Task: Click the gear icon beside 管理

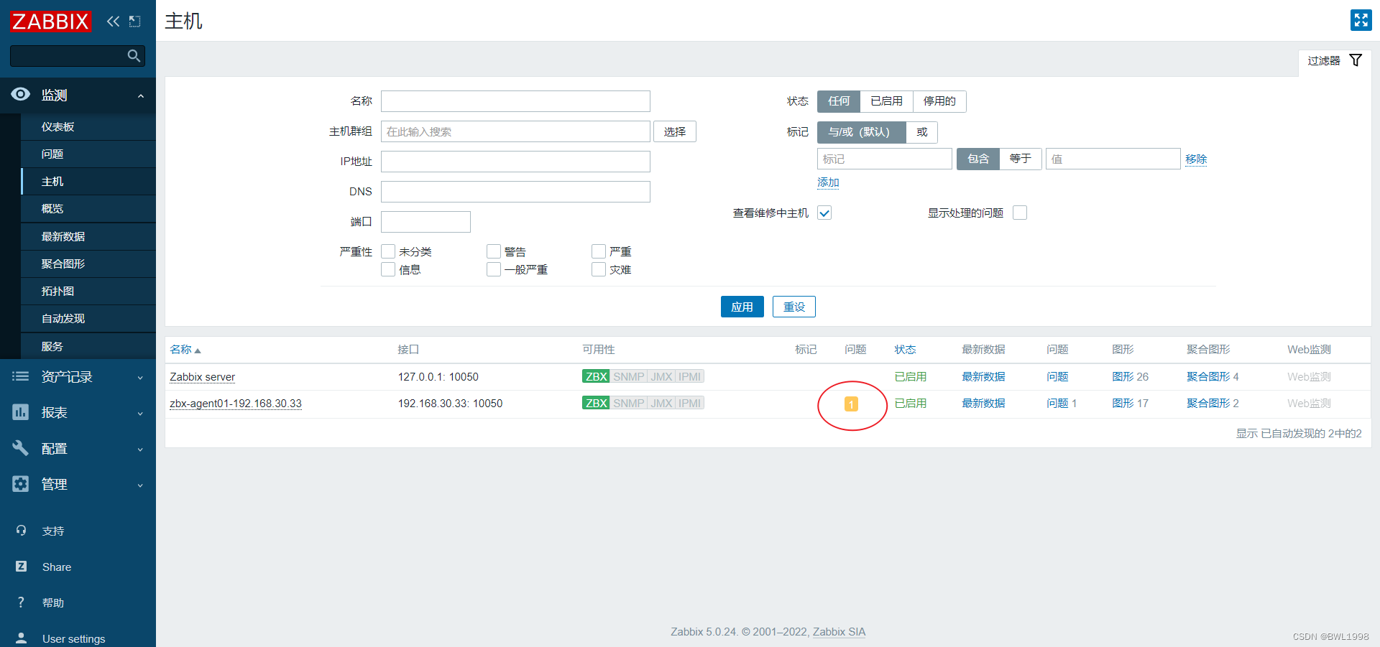Action: click(21, 484)
